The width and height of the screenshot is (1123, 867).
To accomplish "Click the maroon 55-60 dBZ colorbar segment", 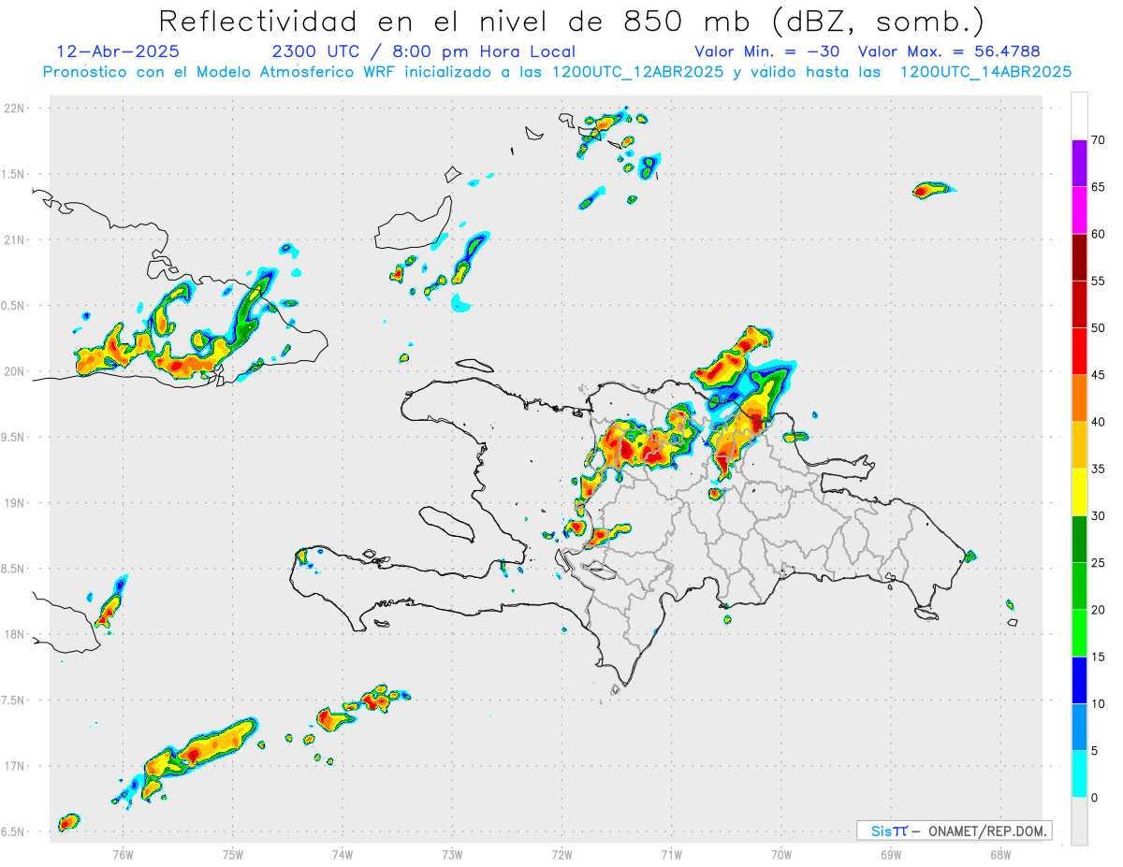I will (x=1079, y=257).
